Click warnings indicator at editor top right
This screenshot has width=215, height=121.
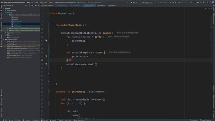click(x=206, y=9)
